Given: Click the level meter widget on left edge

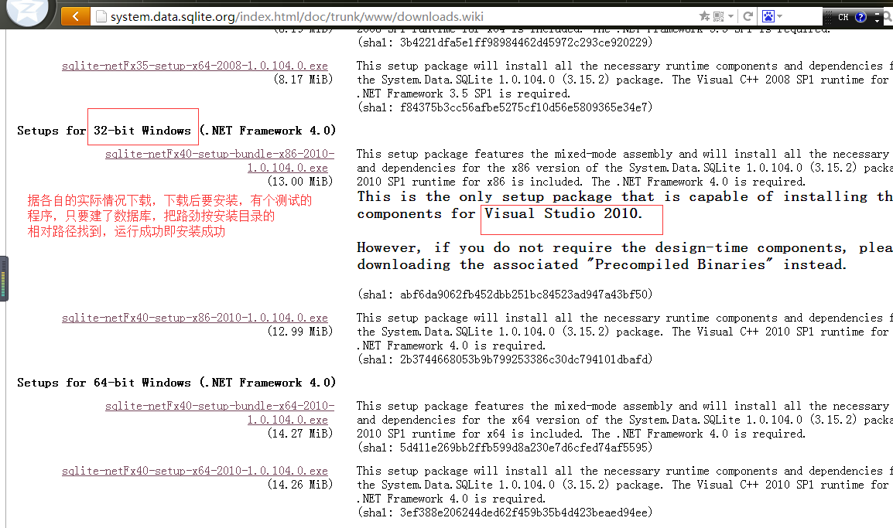Looking at the screenshot, I should coord(4,278).
